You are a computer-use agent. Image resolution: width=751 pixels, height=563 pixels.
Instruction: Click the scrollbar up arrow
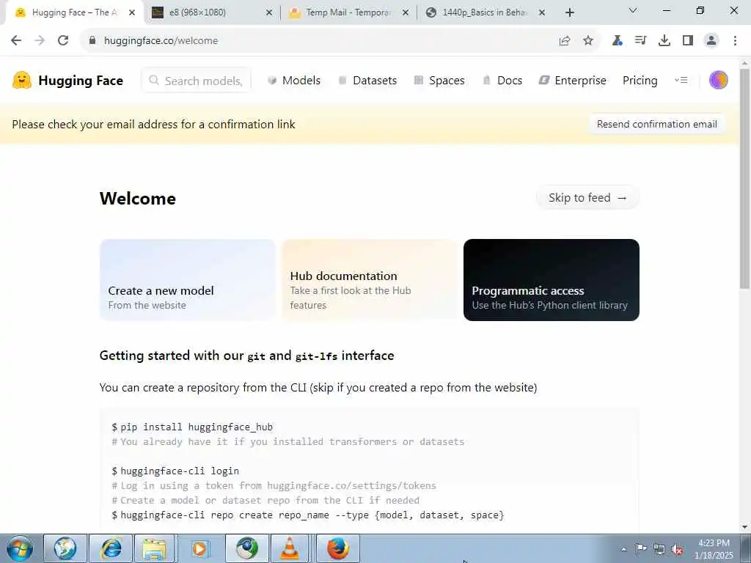pos(744,63)
